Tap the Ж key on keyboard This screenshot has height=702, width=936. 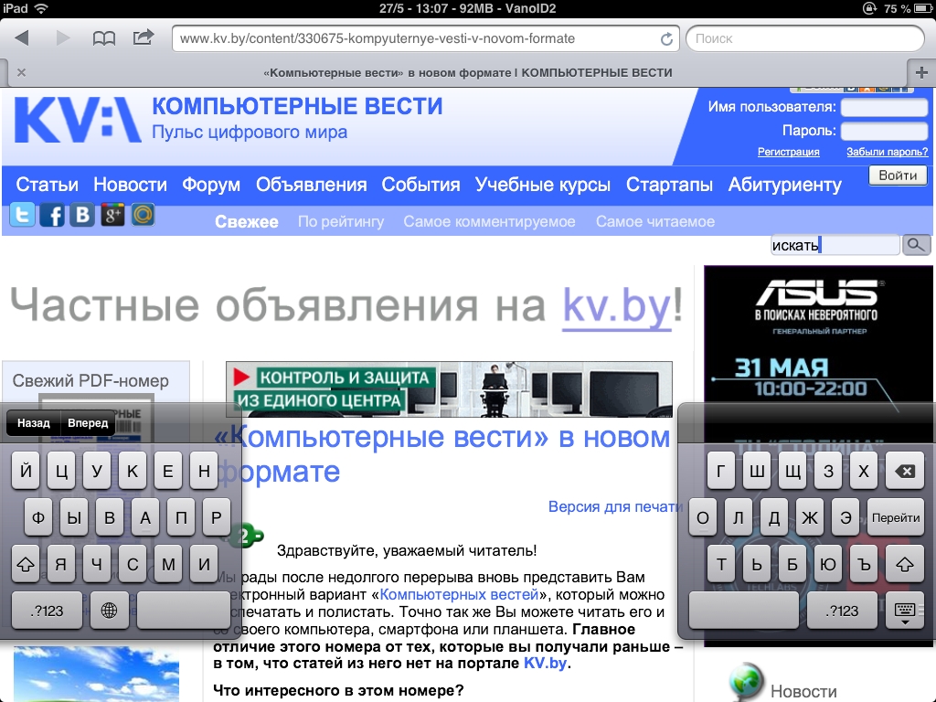pyautogui.click(x=810, y=517)
